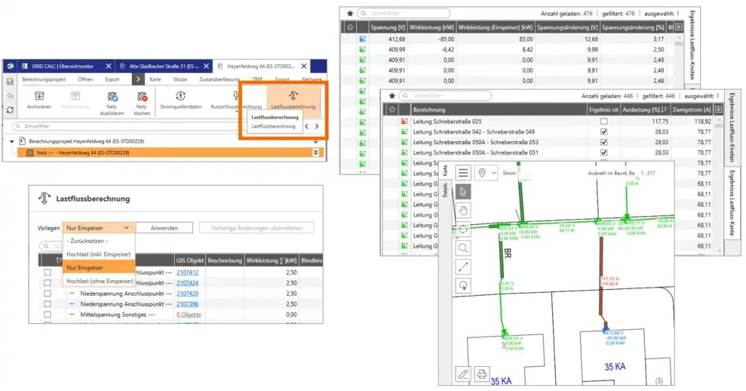Open the Karte ribbon tab
Image resolution: width=746 pixels, height=391 pixels.
(x=156, y=79)
